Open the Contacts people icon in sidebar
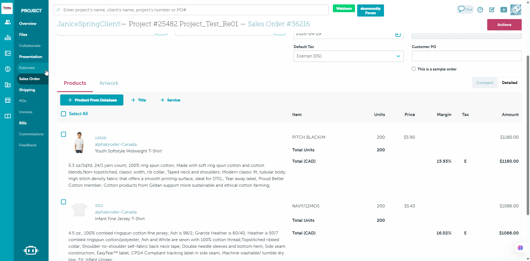Screen dimensions: 530x261 coord(7,22)
